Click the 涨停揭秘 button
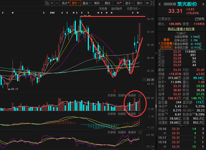The height and width of the screenshot is (150, 206). click(166, 47)
